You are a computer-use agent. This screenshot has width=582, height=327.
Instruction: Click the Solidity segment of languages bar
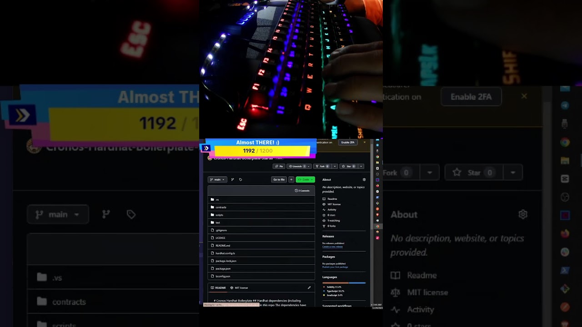pyautogui.click(x=336, y=283)
